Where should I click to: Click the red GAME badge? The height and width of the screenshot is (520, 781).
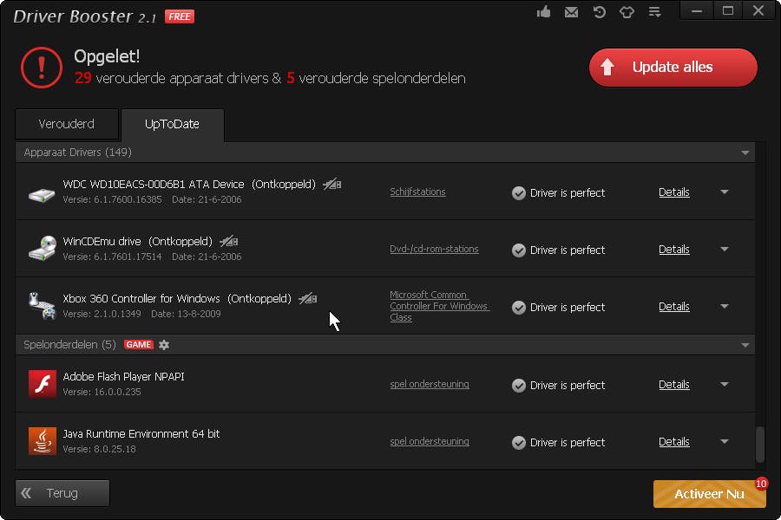click(x=139, y=344)
